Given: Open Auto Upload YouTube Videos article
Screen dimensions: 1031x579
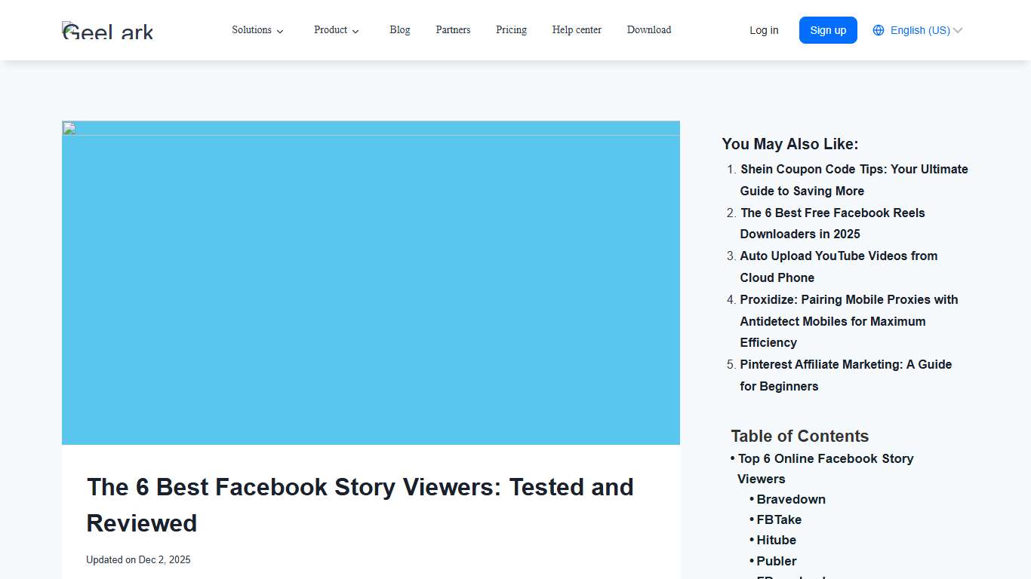Looking at the screenshot, I should coord(839,266).
